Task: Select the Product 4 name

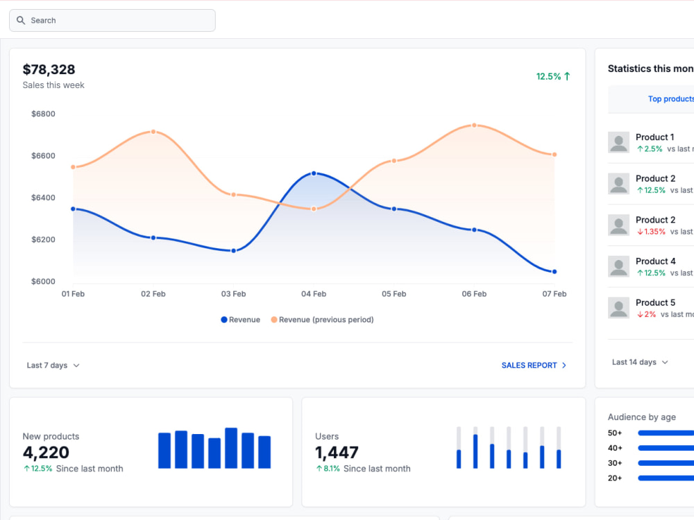Action: pos(656,261)
